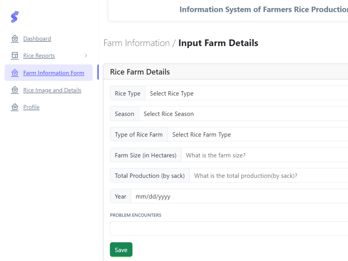Open the Select Rice Type dropdown
This screenshot has width=348, height=261.
point(247,93)
